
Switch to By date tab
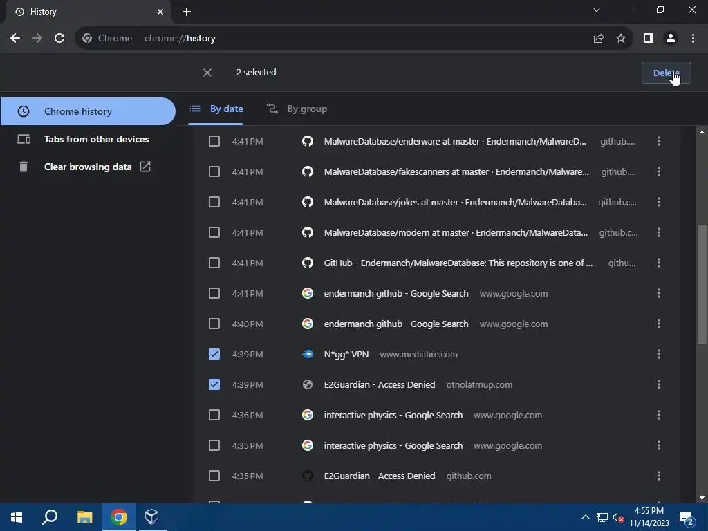coord(216,109)
